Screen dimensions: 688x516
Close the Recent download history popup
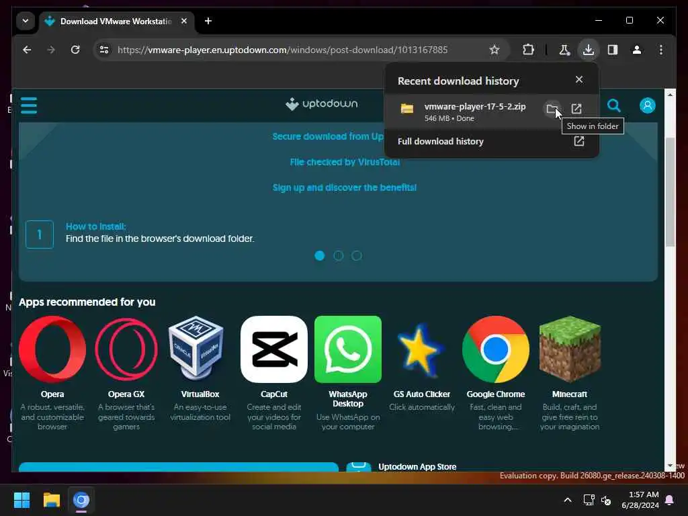click(579, 79)
